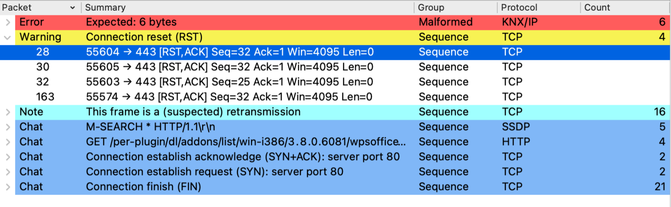Click the Connection finish count of 21

(x=660, y=187)
